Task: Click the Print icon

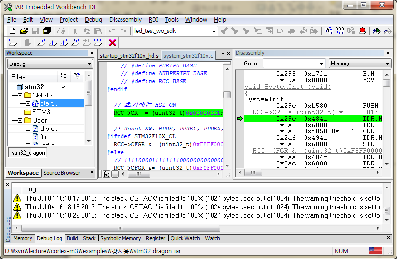Action: [61, 31]
